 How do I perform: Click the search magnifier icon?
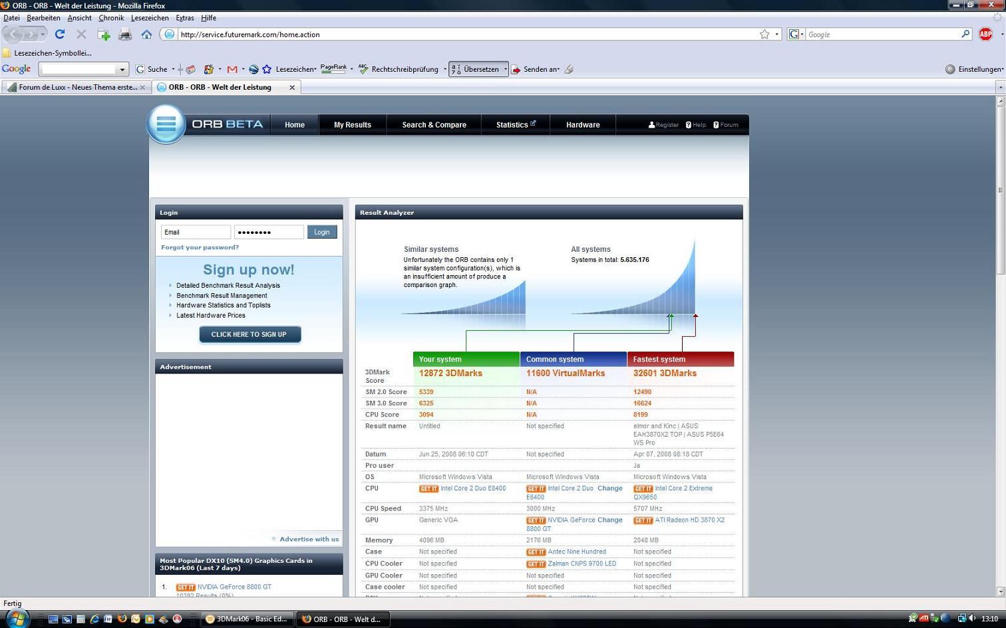965,34
